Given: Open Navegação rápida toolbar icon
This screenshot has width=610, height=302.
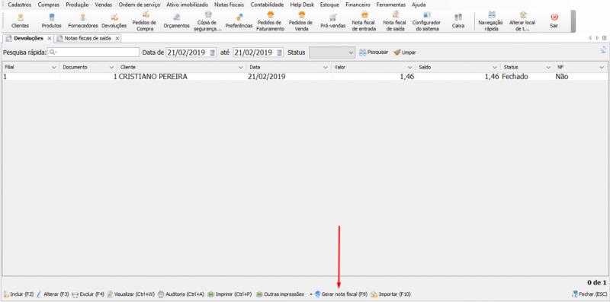Looking at the screenshot, I should tap(491, 21).
